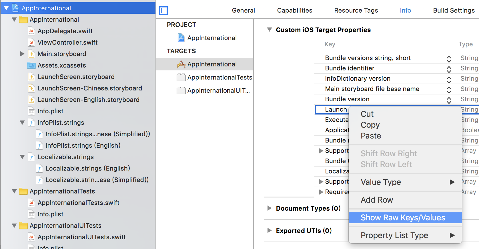The height and width of the screenshot is (249, 479).
Task: Click the LaunchScreen-Chinese.storyboard file icon
Action: tap(31, 88)
